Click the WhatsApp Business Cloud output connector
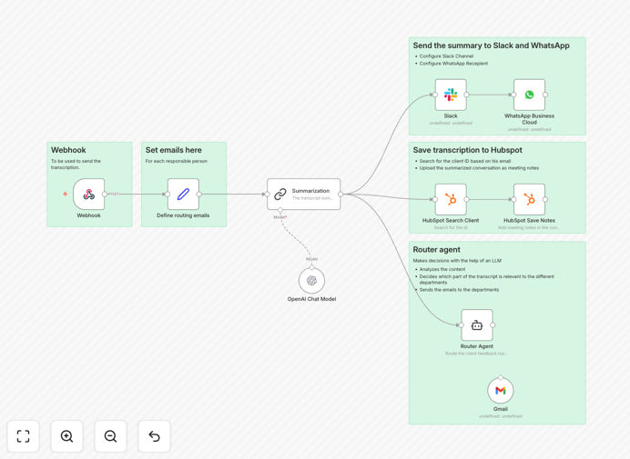Image resolution: width=630 pixels, height=459 pixels. (x=545, y=95)
